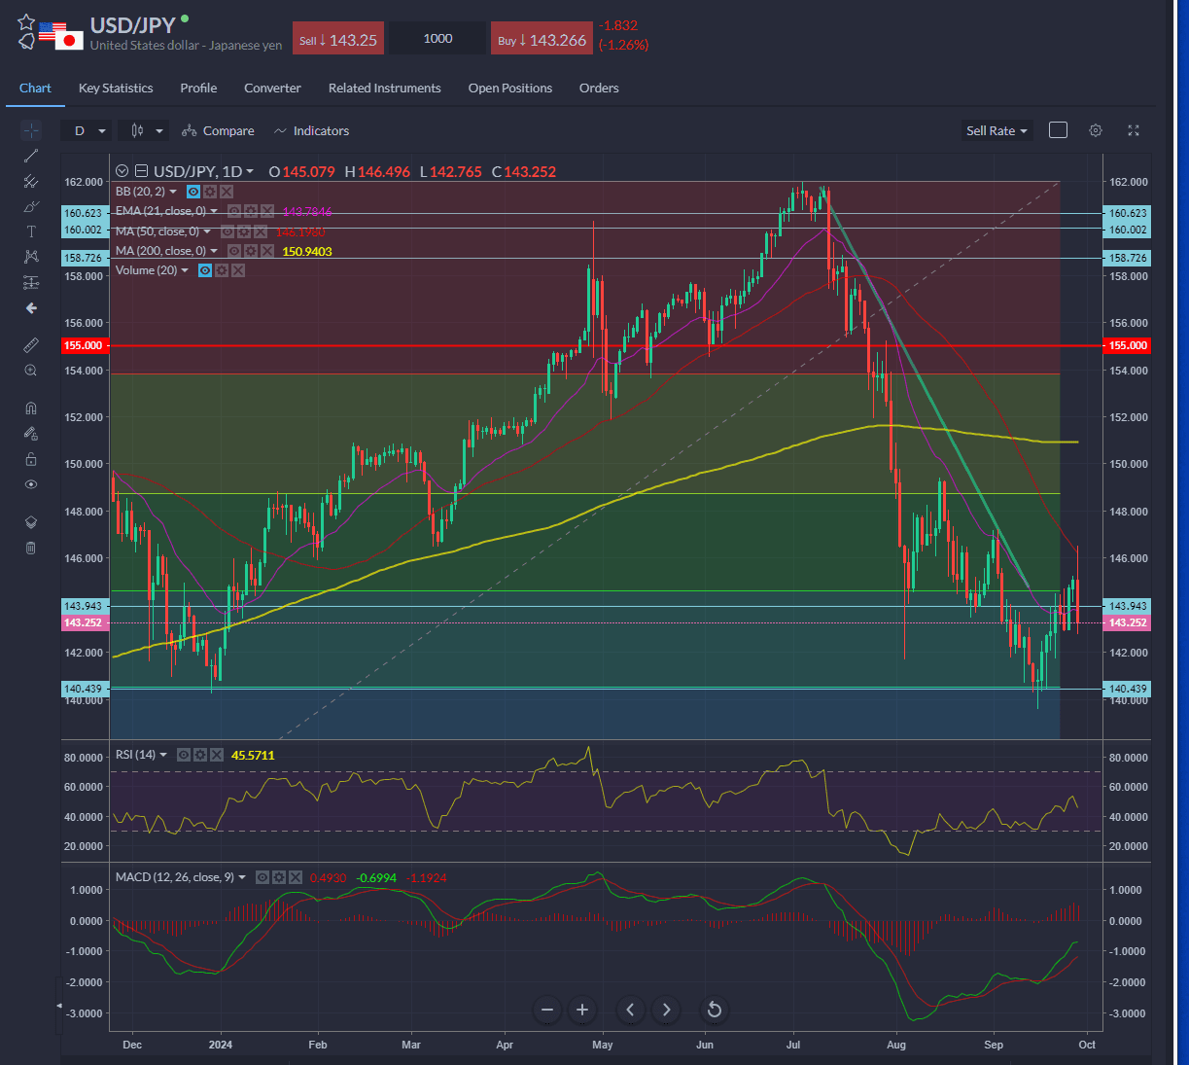Enter fullscreen chart mode
This screenshot has height=1065, width=1189.
pyautogui.click(x=1134, y=130)
